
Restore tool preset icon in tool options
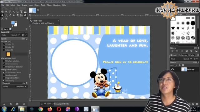[11, 104]
